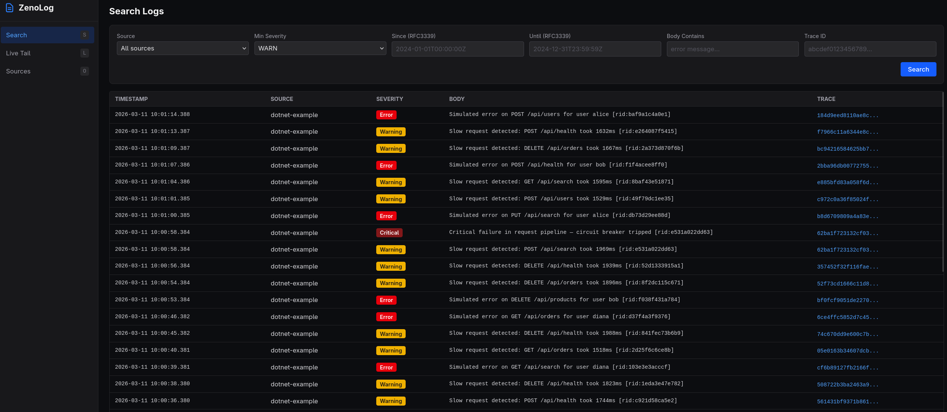Click the Until (RFC3339) date field

(x=595, y=49)
